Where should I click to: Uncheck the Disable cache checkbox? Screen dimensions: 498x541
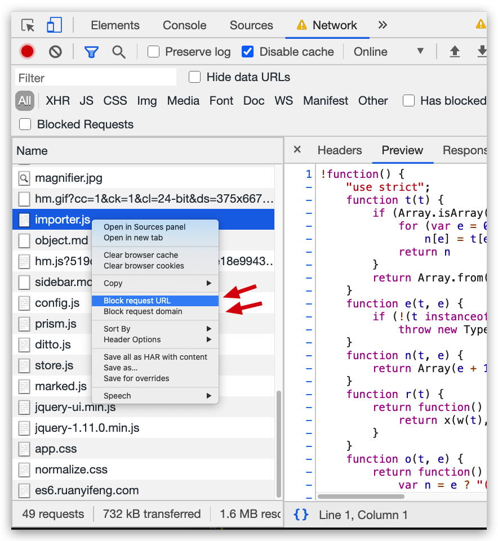click(247, 52)
